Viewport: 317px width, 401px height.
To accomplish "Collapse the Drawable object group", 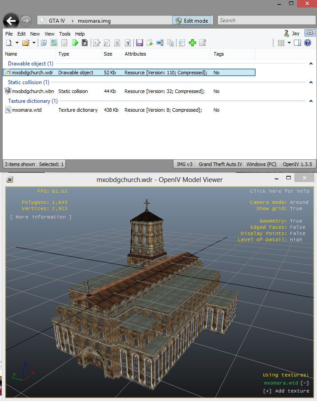I will click(311, 64).
